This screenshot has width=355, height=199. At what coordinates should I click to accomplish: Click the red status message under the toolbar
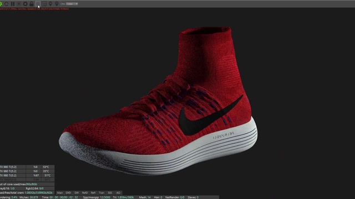pos(34,9)
